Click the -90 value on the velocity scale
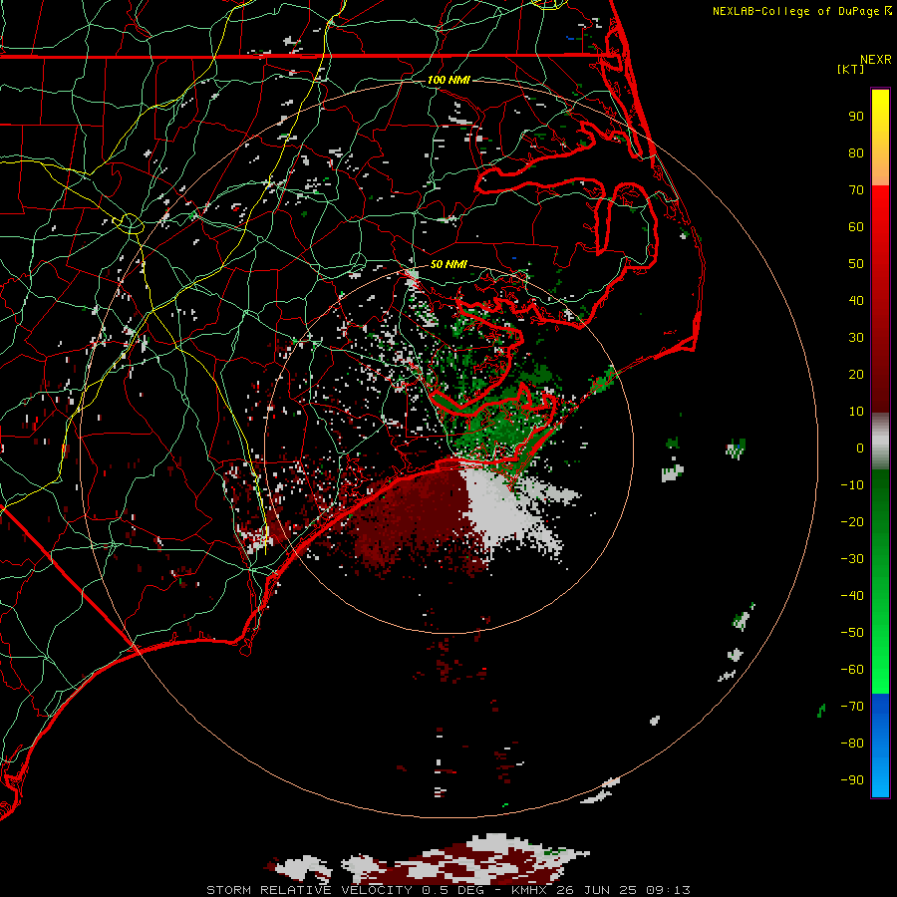The height and width of the screenshot is (897, 897). [x=852, y=780]
